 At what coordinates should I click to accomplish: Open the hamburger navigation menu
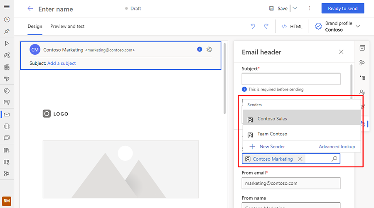pos(7,7)
